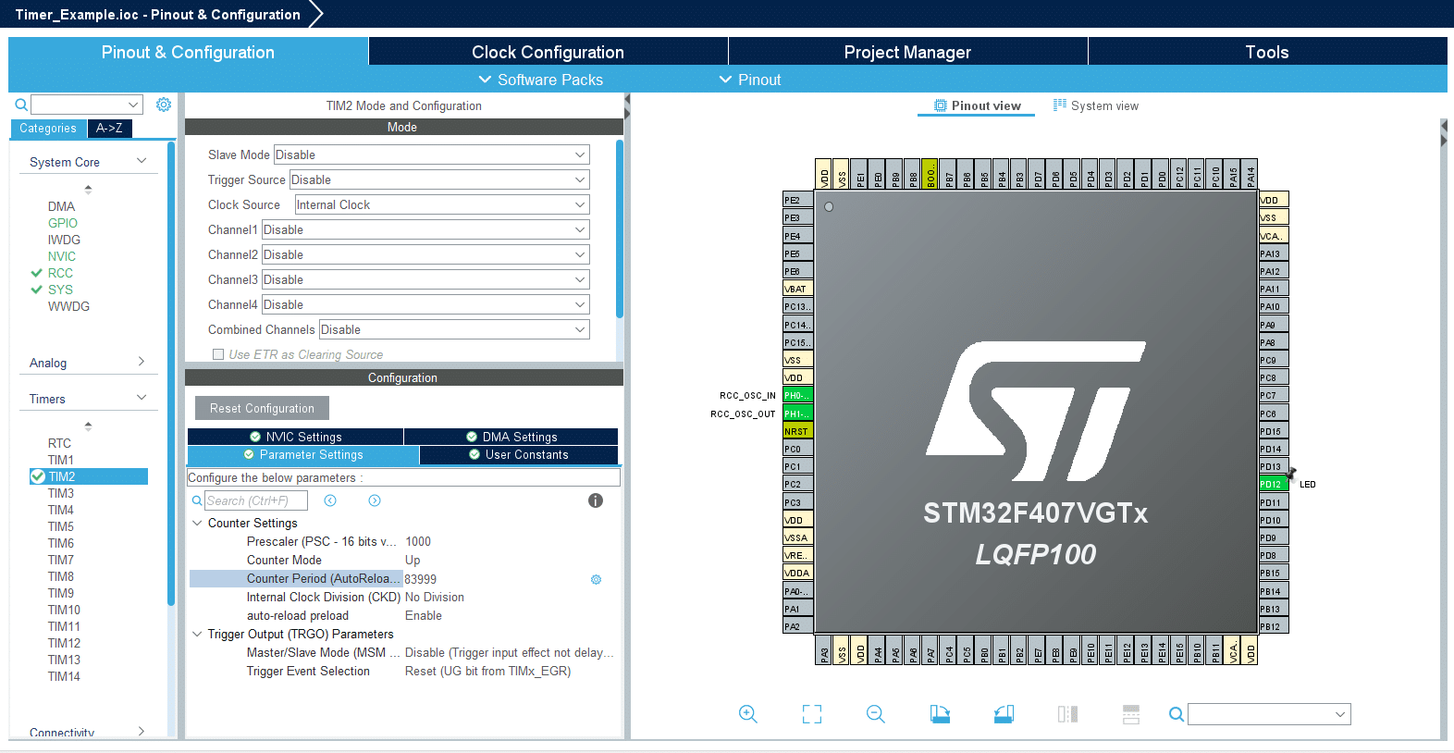Image resolution: width=1454 pixels, height=753 pixels.
Task: Zoom in on the chip pinout
Action: pyautogui.click(x=748, y=714)
